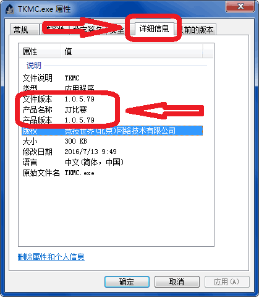Viewport: 259px width, 297px height.
Task: Close the properties dialog with X
Action: [x=240, y=6]
